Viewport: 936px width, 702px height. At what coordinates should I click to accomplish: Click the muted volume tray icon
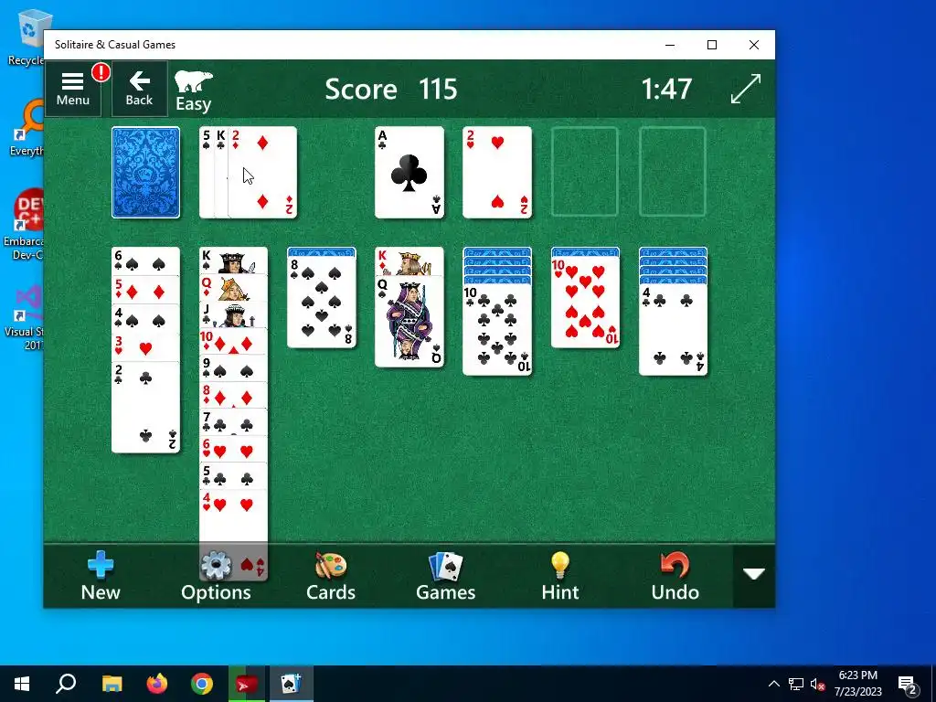817,684
